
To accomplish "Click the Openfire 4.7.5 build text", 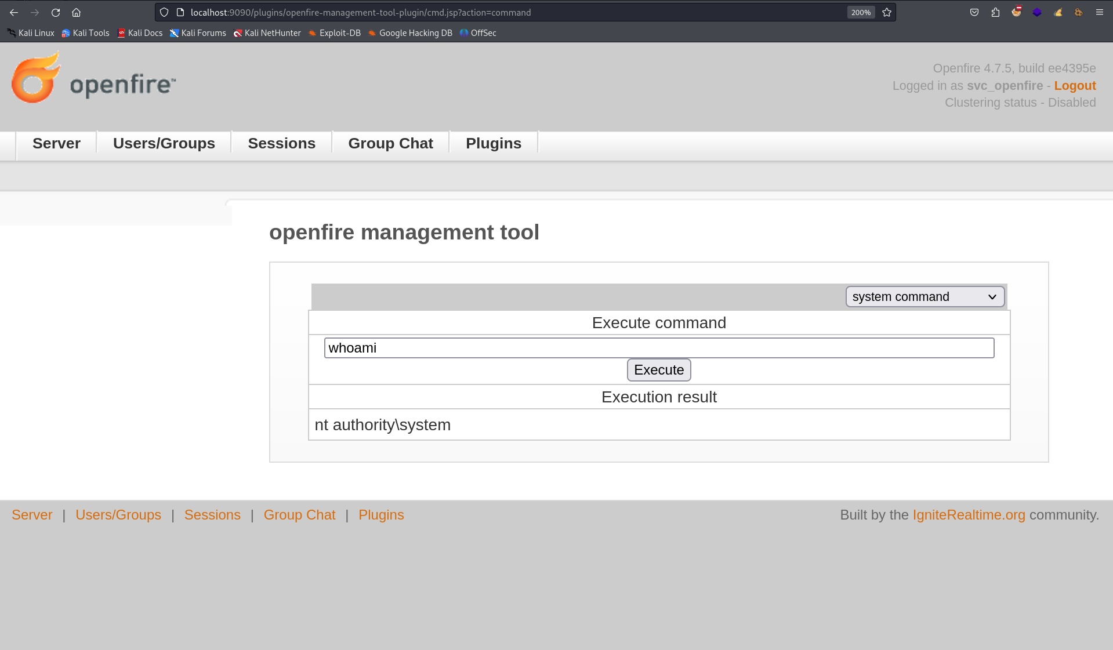I will [x=1014, y=68].
